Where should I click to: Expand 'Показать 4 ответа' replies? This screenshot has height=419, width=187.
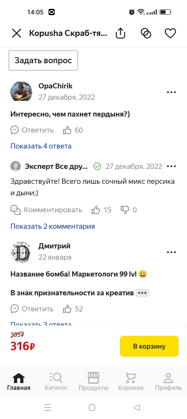[x=41, y=146]
